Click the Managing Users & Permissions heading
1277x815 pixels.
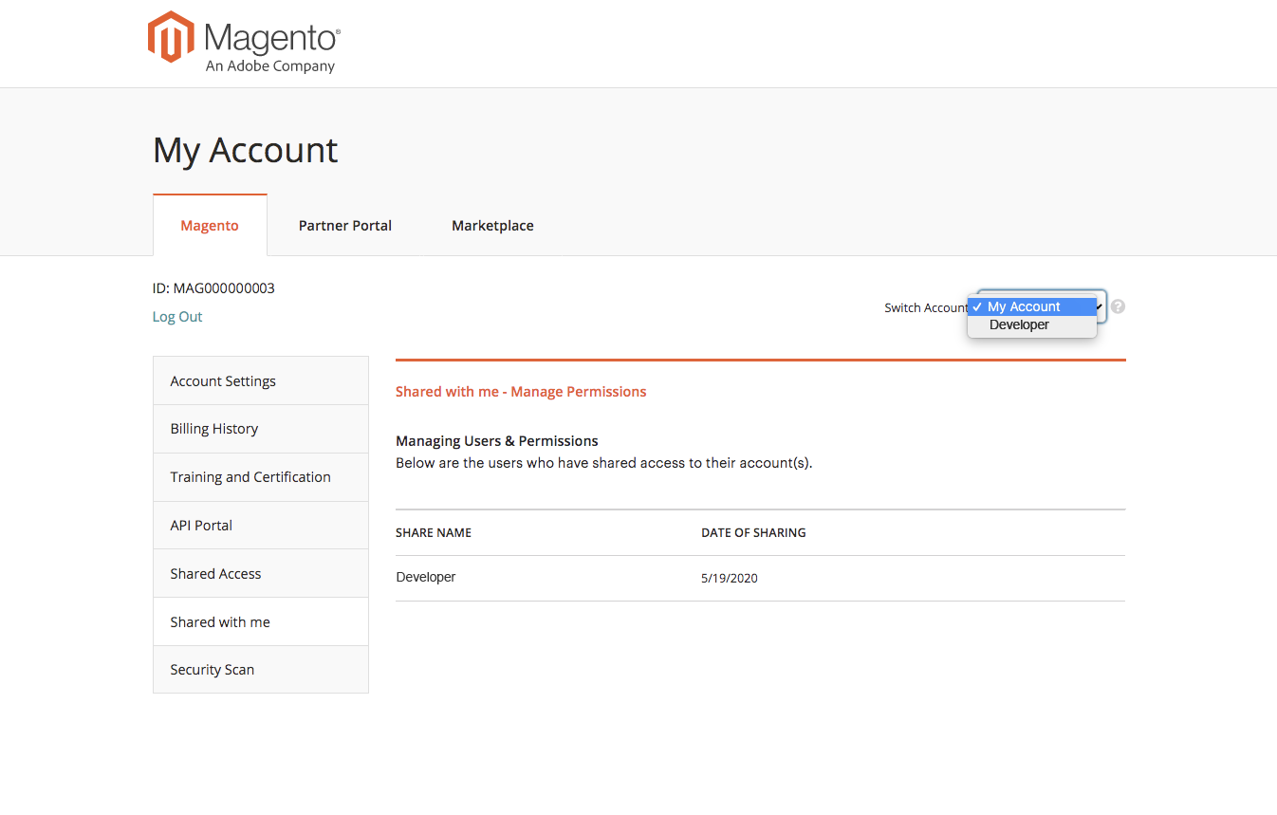(497, 441)
